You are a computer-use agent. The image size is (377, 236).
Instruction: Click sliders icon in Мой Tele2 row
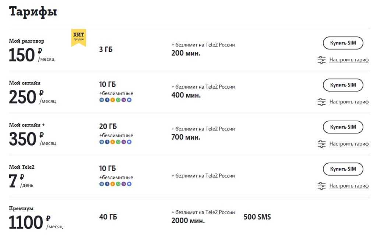321,186
